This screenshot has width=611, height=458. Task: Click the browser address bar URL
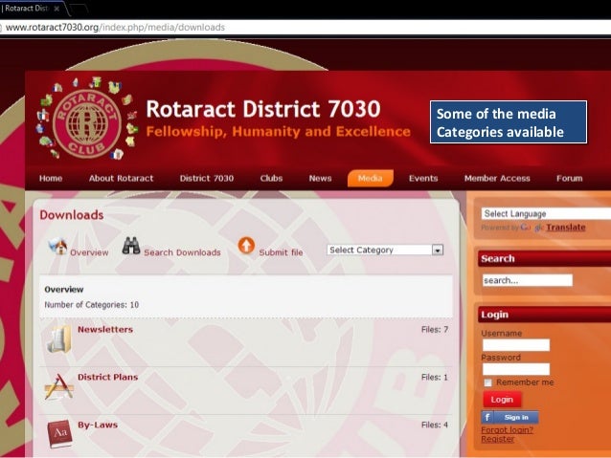(115, 27)
